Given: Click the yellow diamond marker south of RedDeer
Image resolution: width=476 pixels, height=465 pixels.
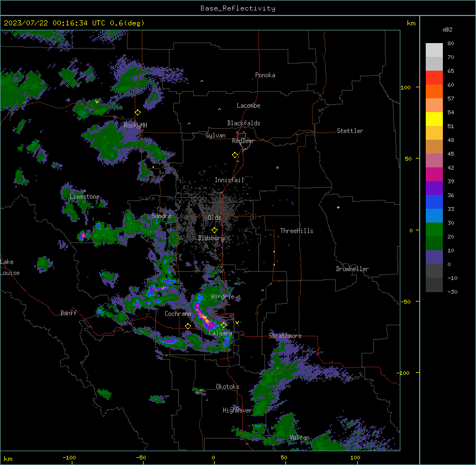Looking at the screenshot, I should pos(235,155).
